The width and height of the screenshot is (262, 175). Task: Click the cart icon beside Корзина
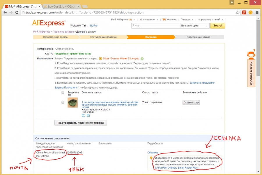click(x=164, y=20)
